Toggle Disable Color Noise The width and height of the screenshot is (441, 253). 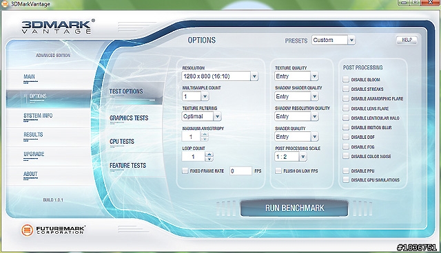coord(346,156)
